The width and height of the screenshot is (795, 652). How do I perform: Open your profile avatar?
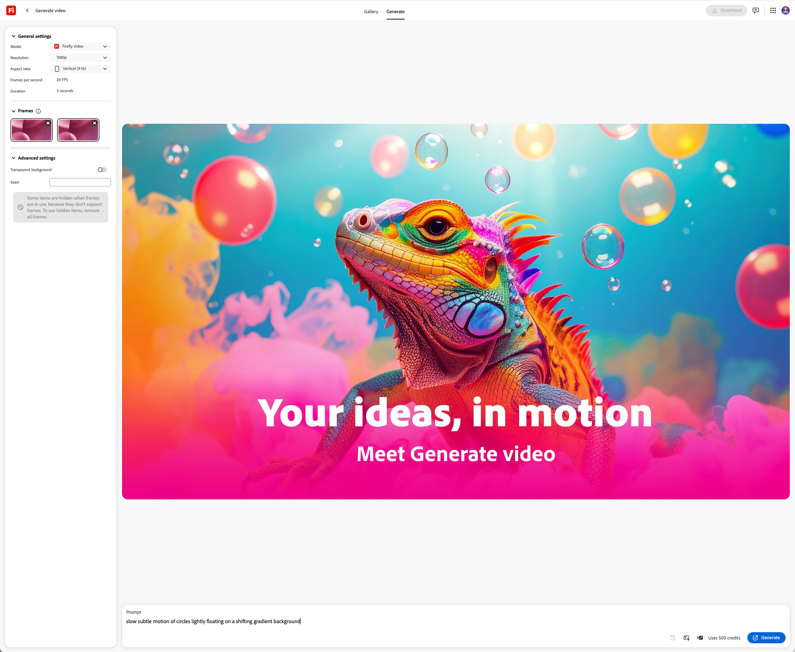click(785, 10)
